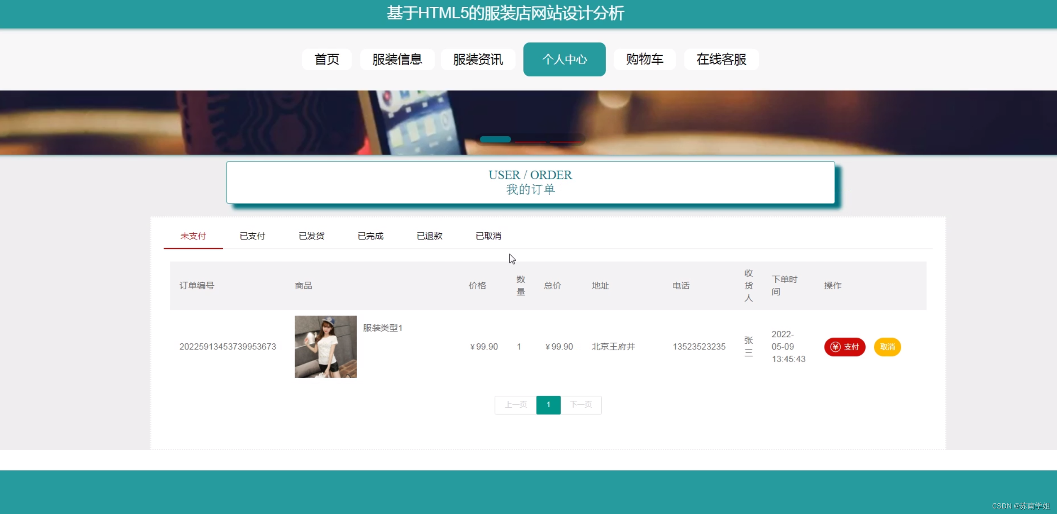Switch to the 已发货 tab
The height and width of the screenshot is (514, 1057).
[311, 236]
